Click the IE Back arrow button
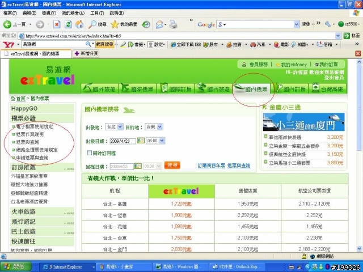Screen dimensions: 363x272 (x=7, y=24)
